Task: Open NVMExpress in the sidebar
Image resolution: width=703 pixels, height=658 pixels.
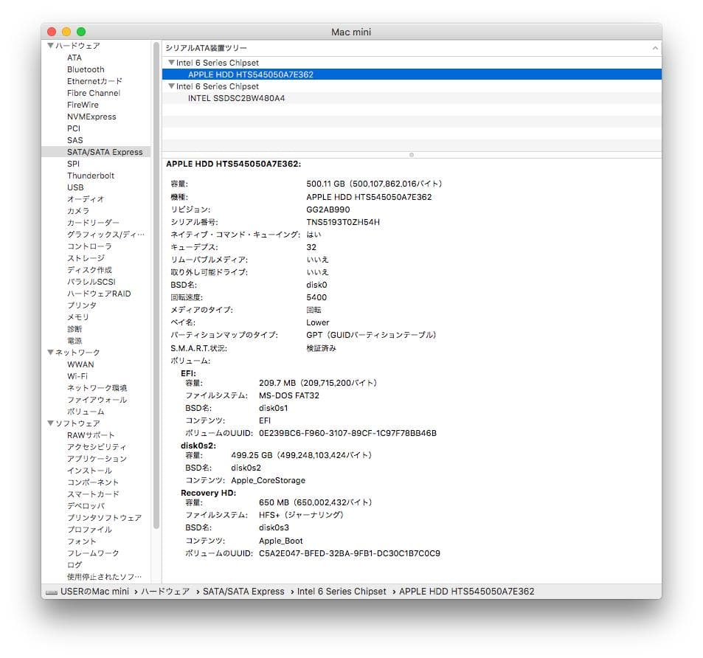Action: point(91,117)
